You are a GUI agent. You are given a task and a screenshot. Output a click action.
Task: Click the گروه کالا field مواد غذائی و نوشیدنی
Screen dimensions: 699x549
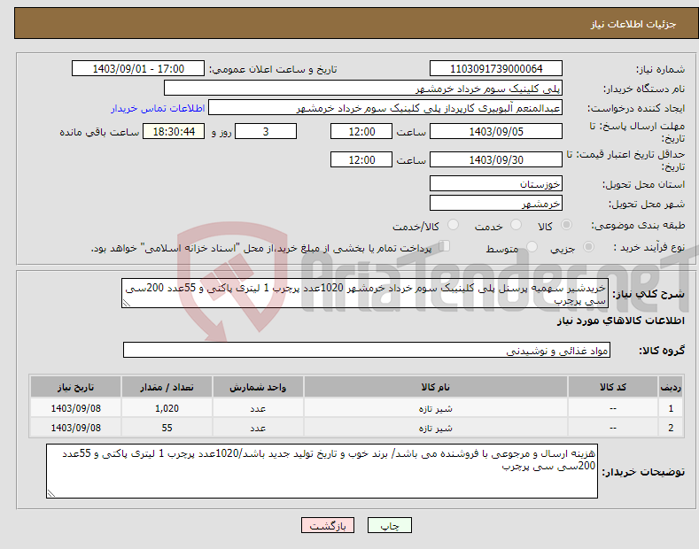pyautogui.click(x=367, y=351)
